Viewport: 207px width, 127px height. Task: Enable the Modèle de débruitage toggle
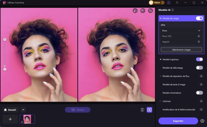pos(199,68)
